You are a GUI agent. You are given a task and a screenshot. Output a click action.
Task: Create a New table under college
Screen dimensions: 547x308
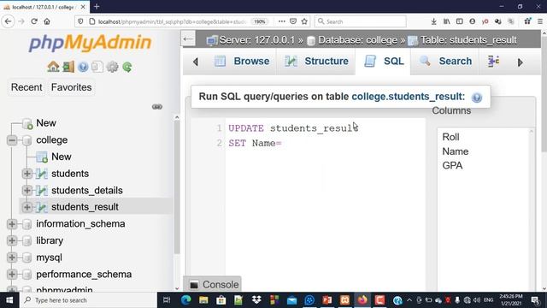pos(62,157)
